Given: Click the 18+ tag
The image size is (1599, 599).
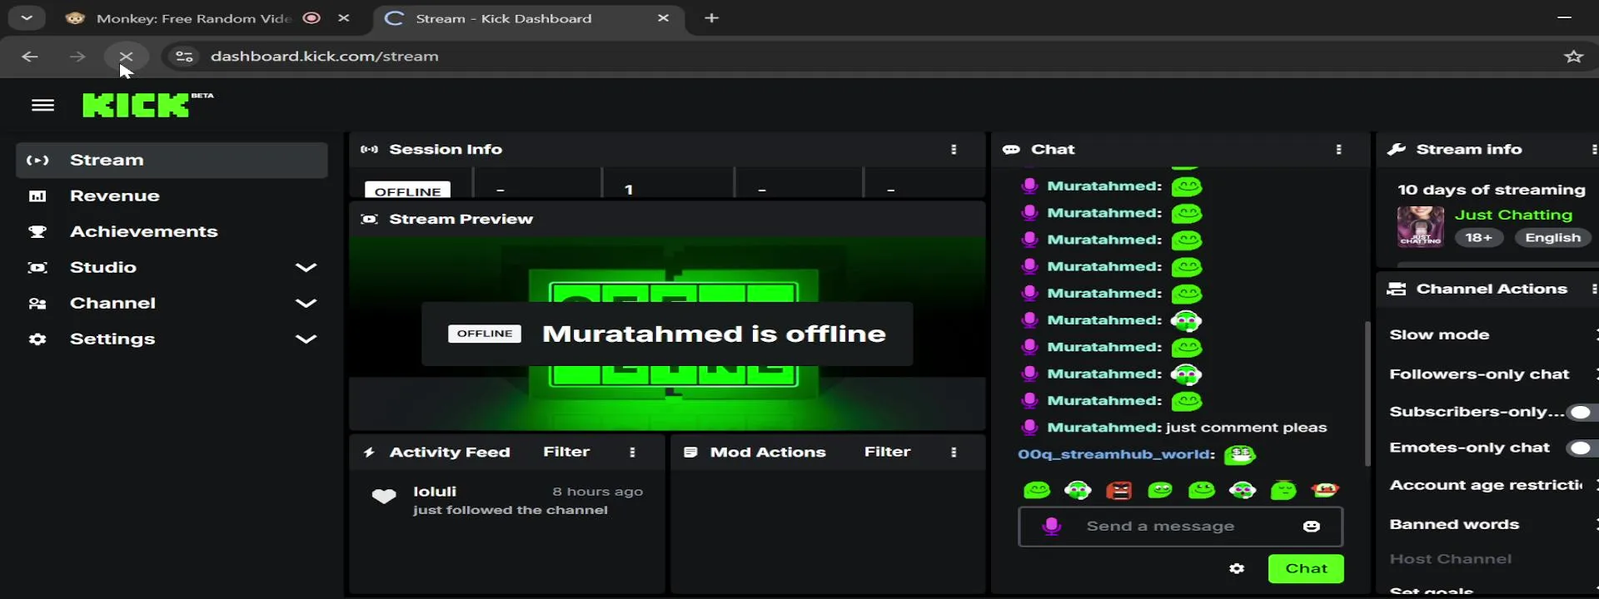Looking at the screenshot, I should (x=1478, y=238).
